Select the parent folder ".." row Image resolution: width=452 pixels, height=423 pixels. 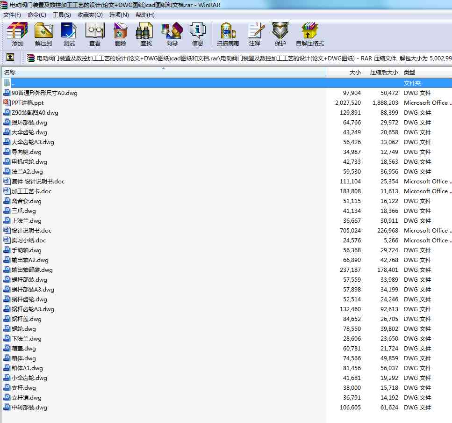[13, 83]
